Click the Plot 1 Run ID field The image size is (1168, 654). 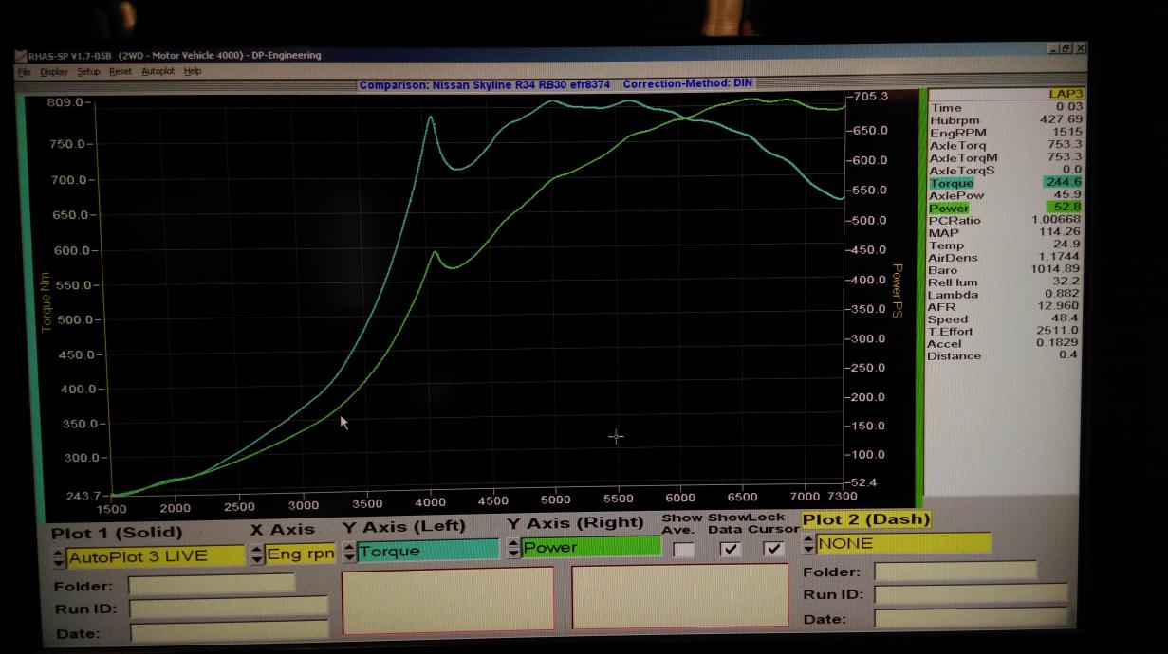(x=228, y=608)
